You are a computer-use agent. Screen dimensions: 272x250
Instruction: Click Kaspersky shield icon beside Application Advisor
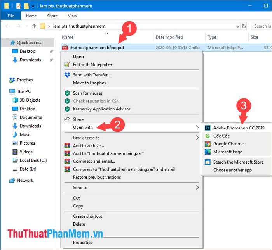point(67,109)
